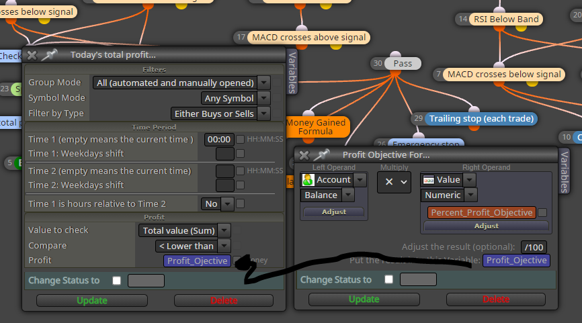
Task: Click Adjust under Right Operand
Action: 487,226
